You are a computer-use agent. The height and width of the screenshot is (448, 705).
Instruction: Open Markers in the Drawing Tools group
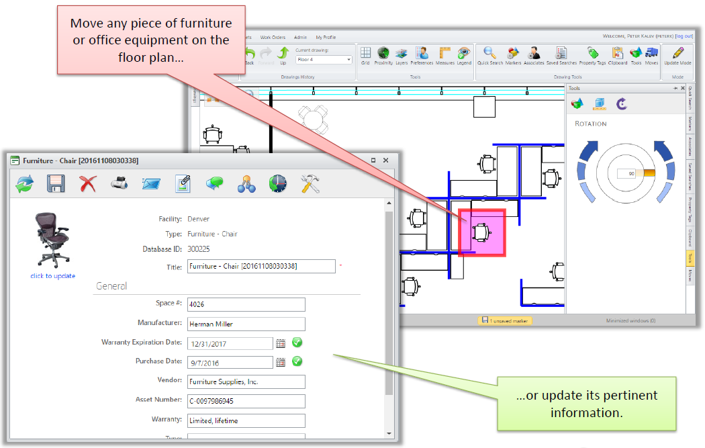tap(513, 56)
